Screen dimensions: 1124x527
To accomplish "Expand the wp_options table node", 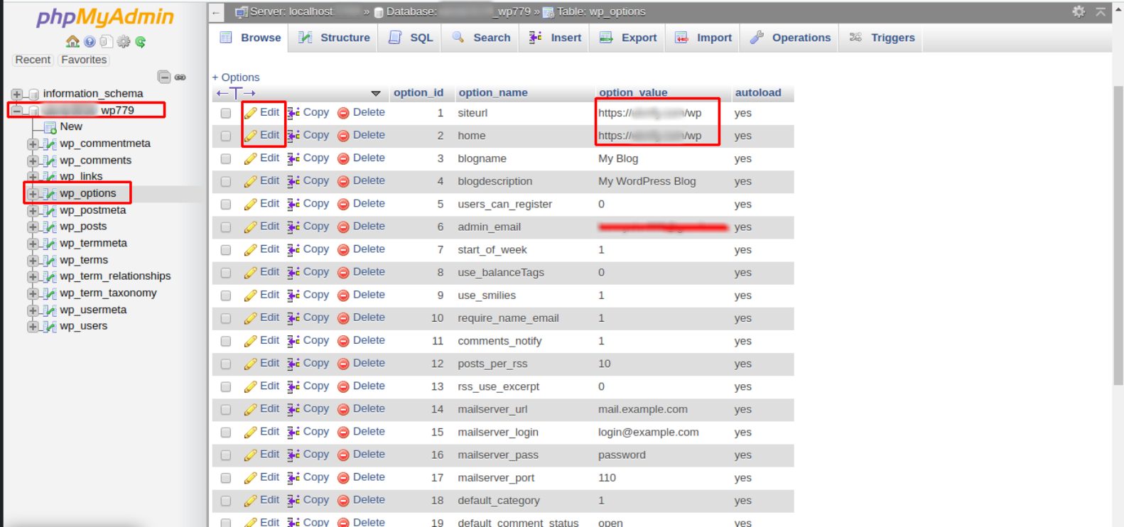I will [33, 193].
